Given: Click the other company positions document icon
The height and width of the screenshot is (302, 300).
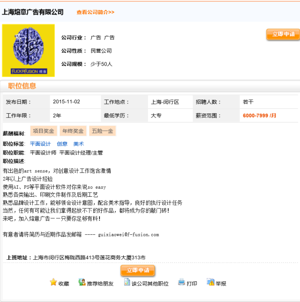Looking at the screenshot, I should click(x=127, y=282).
